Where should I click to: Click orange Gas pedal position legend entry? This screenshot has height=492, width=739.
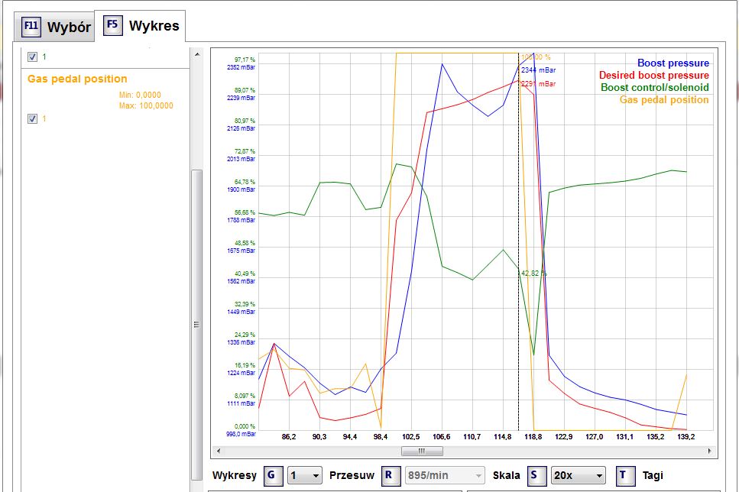[663, 100]
